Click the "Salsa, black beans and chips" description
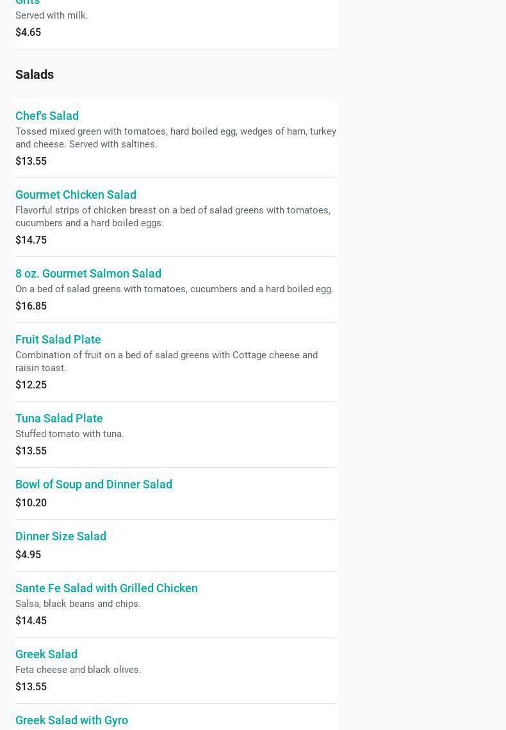Screen dimensions: 506x730 (x=78, y=604)
